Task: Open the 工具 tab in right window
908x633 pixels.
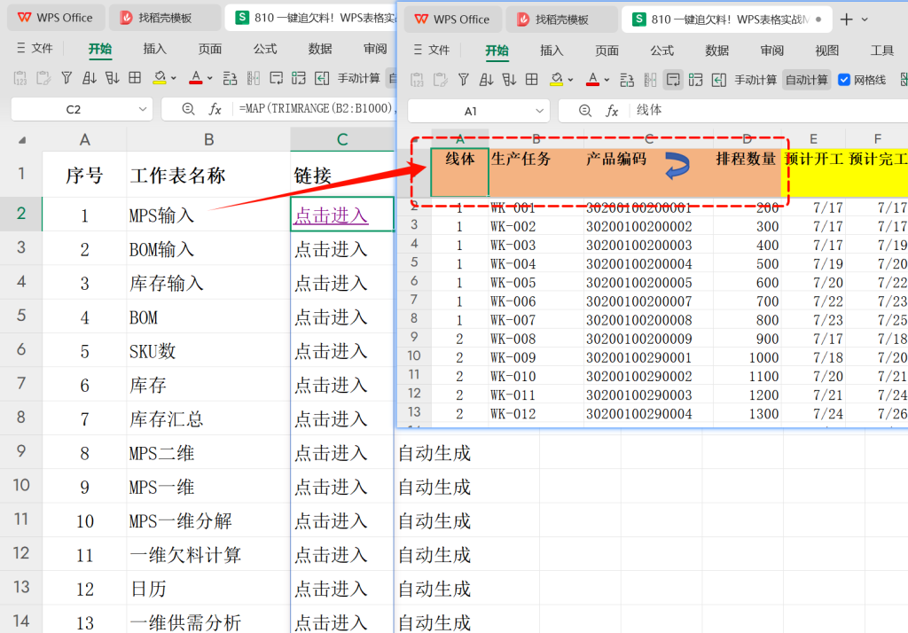Action: (x=882, y=51)
